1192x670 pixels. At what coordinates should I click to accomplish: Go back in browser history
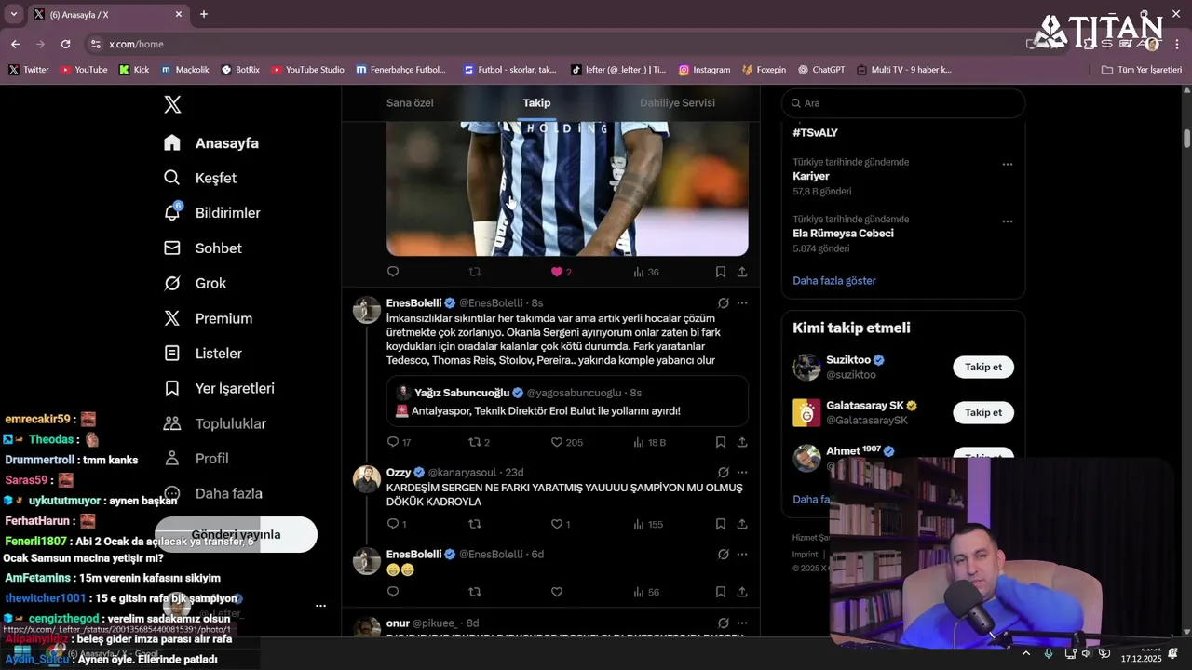tap(15, 44)
